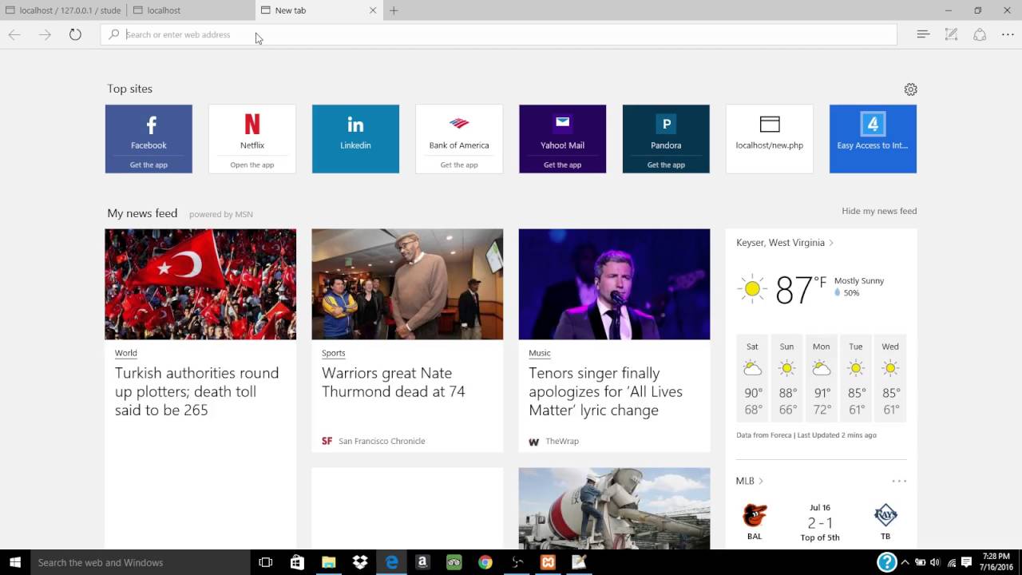This screenshot has height=575, width=1022.
Task: Click Search the web and Windows box
Action: pos(141,562)
